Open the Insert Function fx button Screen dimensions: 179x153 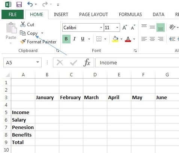(87, 62)
